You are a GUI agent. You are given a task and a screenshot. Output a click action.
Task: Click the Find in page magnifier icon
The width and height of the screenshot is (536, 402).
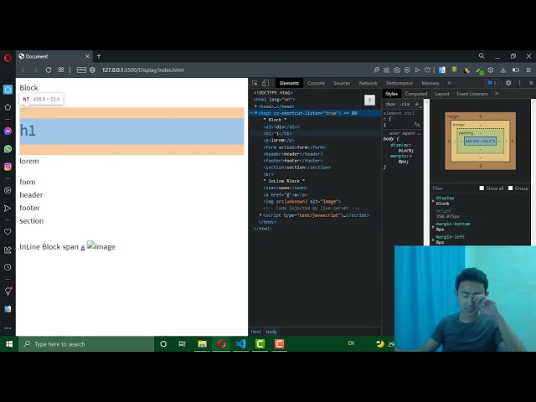pyautogui.click(x=376, y=70)
